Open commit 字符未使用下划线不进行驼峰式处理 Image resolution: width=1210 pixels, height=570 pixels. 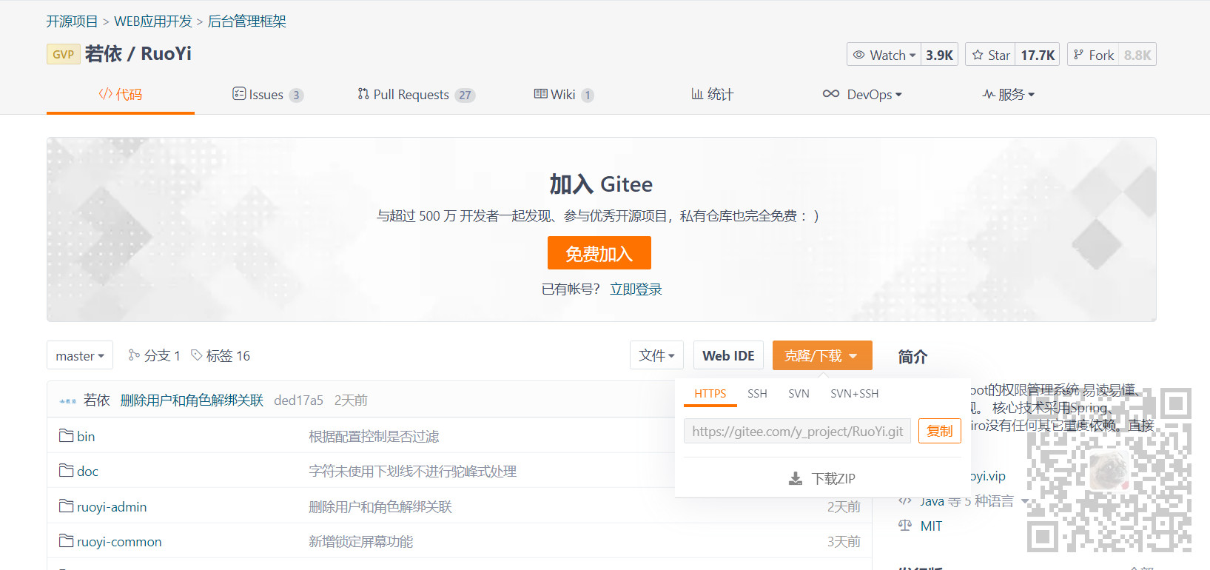[412, 471]
